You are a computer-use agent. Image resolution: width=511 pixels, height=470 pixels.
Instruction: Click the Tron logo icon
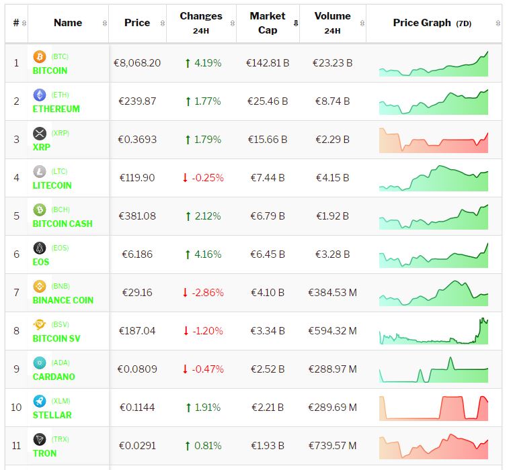click(40, 440)
